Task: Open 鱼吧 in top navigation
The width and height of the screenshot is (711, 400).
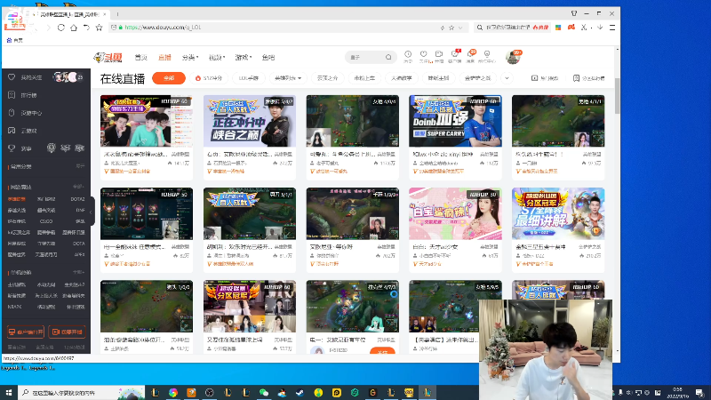Action: (x=268, y=58)
